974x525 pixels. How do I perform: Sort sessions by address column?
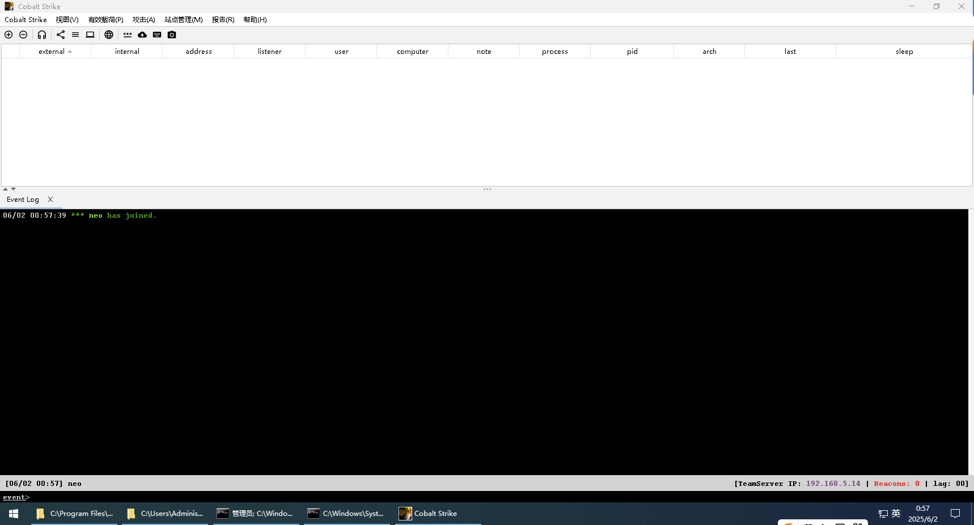coord(198,51)
